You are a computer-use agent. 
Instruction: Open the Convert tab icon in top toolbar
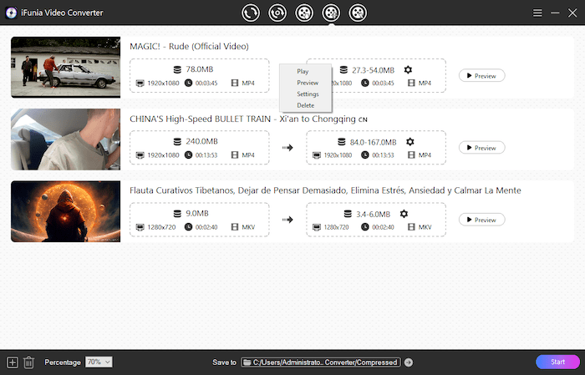pyautogui.click(x=251, y=13)
